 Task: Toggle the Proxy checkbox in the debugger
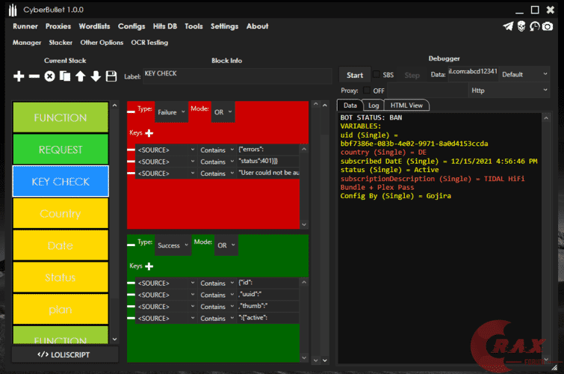point(367,91)
